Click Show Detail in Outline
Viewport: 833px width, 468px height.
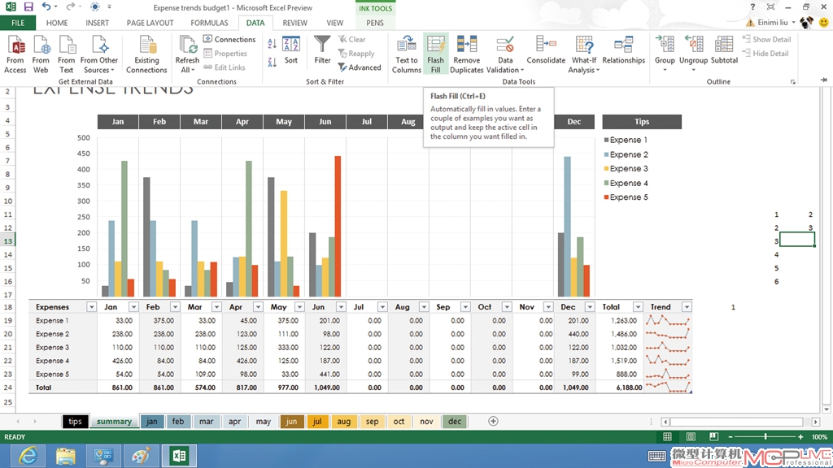tap(766, 39)
